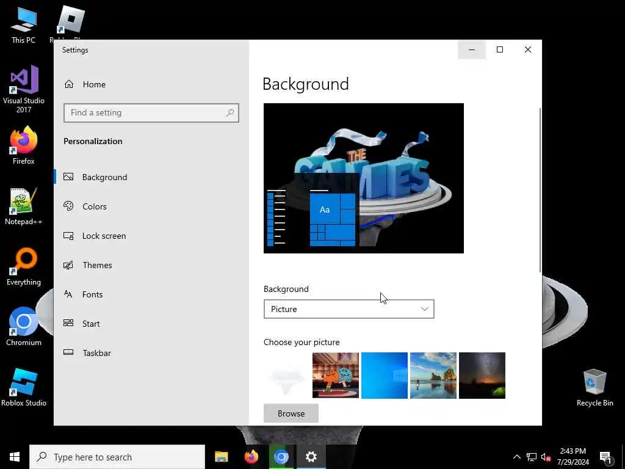Click the background preview image
Screen dimensions: 625x469
364,178
